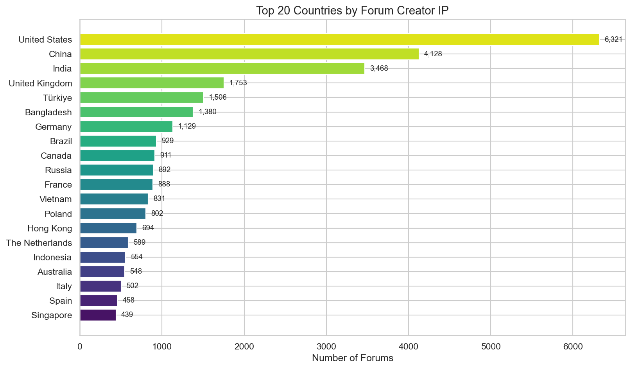The image size is (631, 369).
Task: Click the 439 value label
Action: (x=127, y=315)
